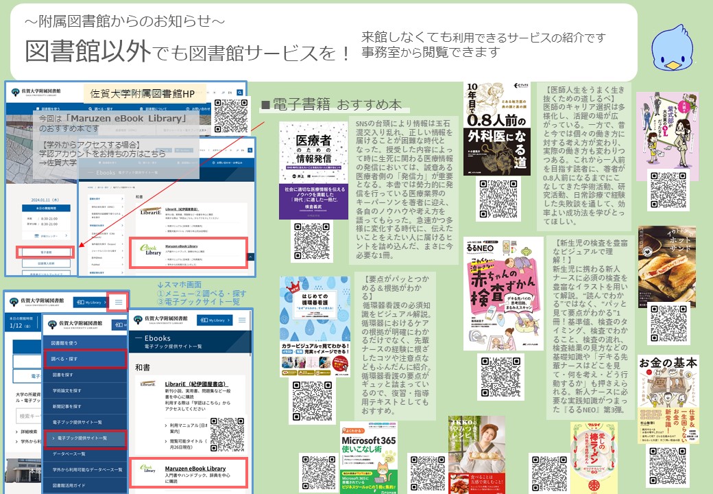The width and height of the screenshot is (713, 494).
Task: Click the 図書購入依頼 button on desktop homepage
Action: click(46, 263)
